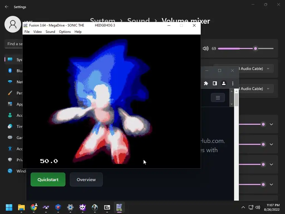The width and height of the screenshot is (285, 214).
Task: Open the browser profile avatar icon
Action: coord(224,83)
